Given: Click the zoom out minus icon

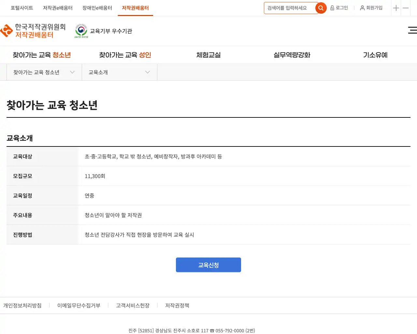Looking at the screenshot, I should click(x=406, y=8).
